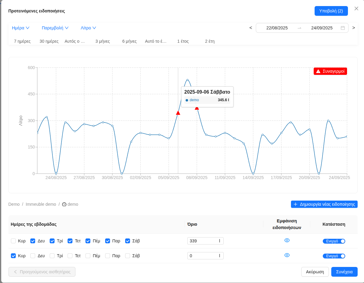The height and width of the screenshot is (283, 364).
Task: Click the calendar icon in date range
Action: pyautogui.click(x=343, y=28)
